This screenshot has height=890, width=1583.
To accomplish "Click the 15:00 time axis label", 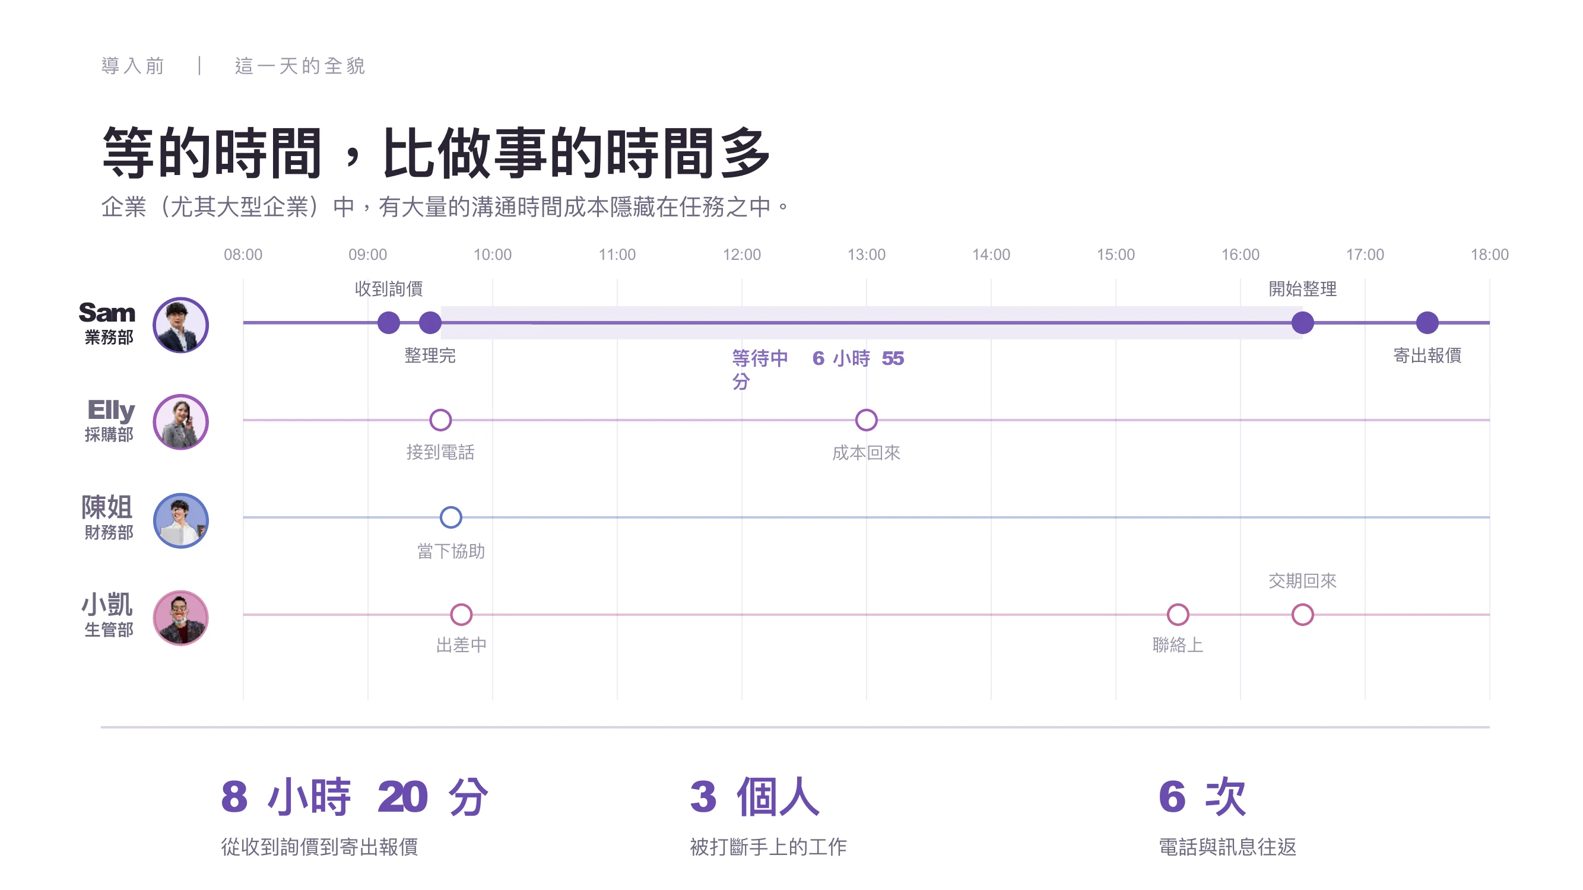I will [1116, 255].
